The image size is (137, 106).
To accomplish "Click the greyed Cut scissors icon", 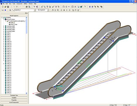I will coord(12,7).
